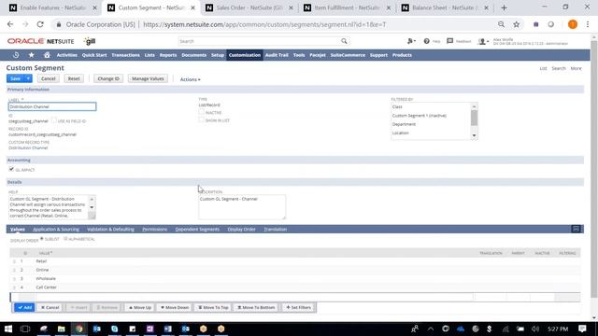Go to the NetSuite Home icon
The width and height of the screenshot is (598, 336).
[47, 55]
